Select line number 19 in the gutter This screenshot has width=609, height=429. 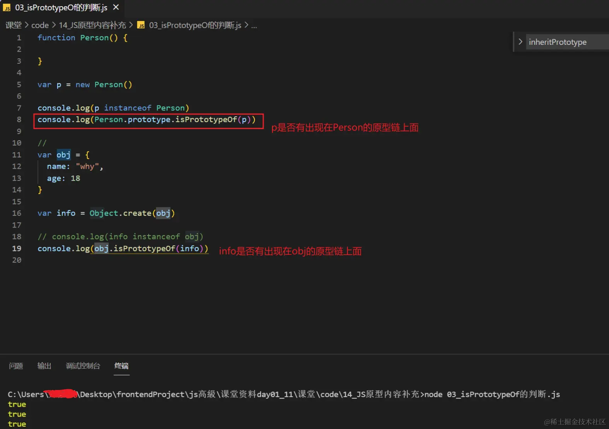click(17, 248)
